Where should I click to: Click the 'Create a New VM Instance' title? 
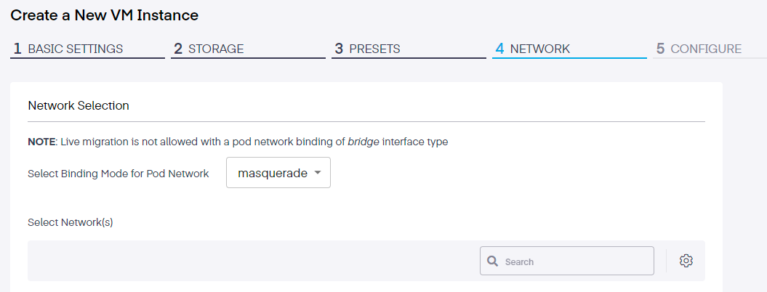click(x=105, y=15)
